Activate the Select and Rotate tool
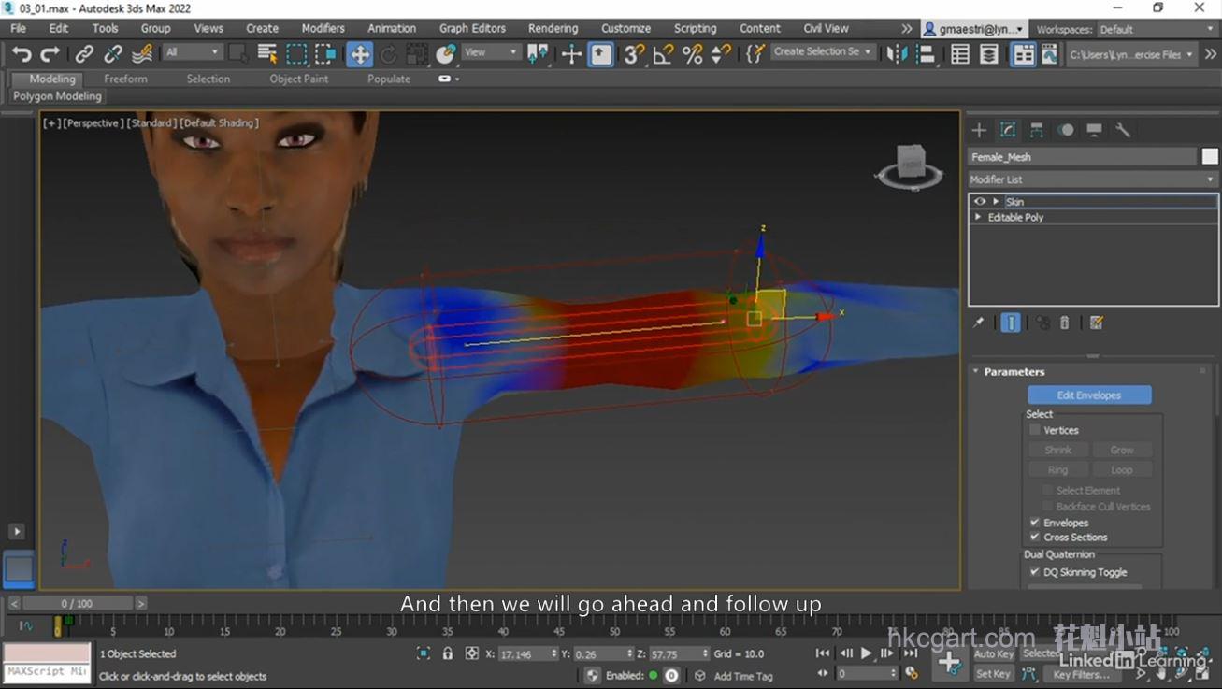This screenshot has height=689, width=1222. pos(389,54)
